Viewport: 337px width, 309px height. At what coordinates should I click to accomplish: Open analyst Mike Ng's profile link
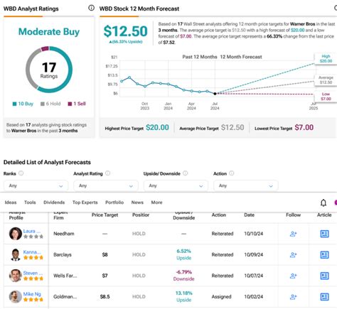coord(32,294)
